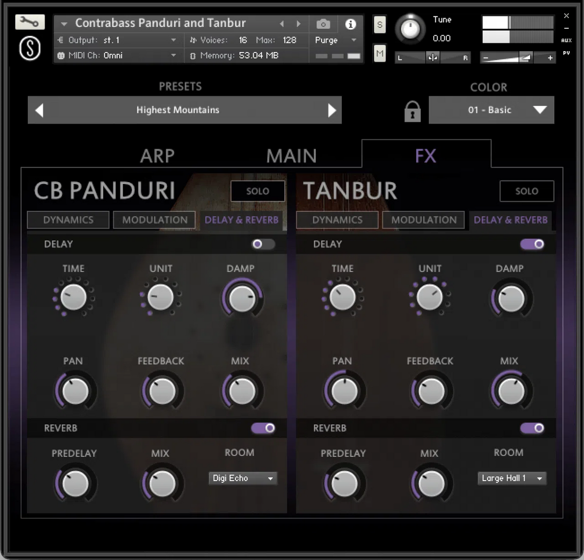Click the instrument info icon
The width and height of the screenshot is (584, 560).
(x=350, y=24)
